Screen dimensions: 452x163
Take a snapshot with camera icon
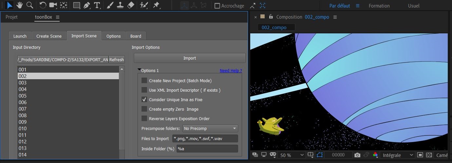(357, 155)
